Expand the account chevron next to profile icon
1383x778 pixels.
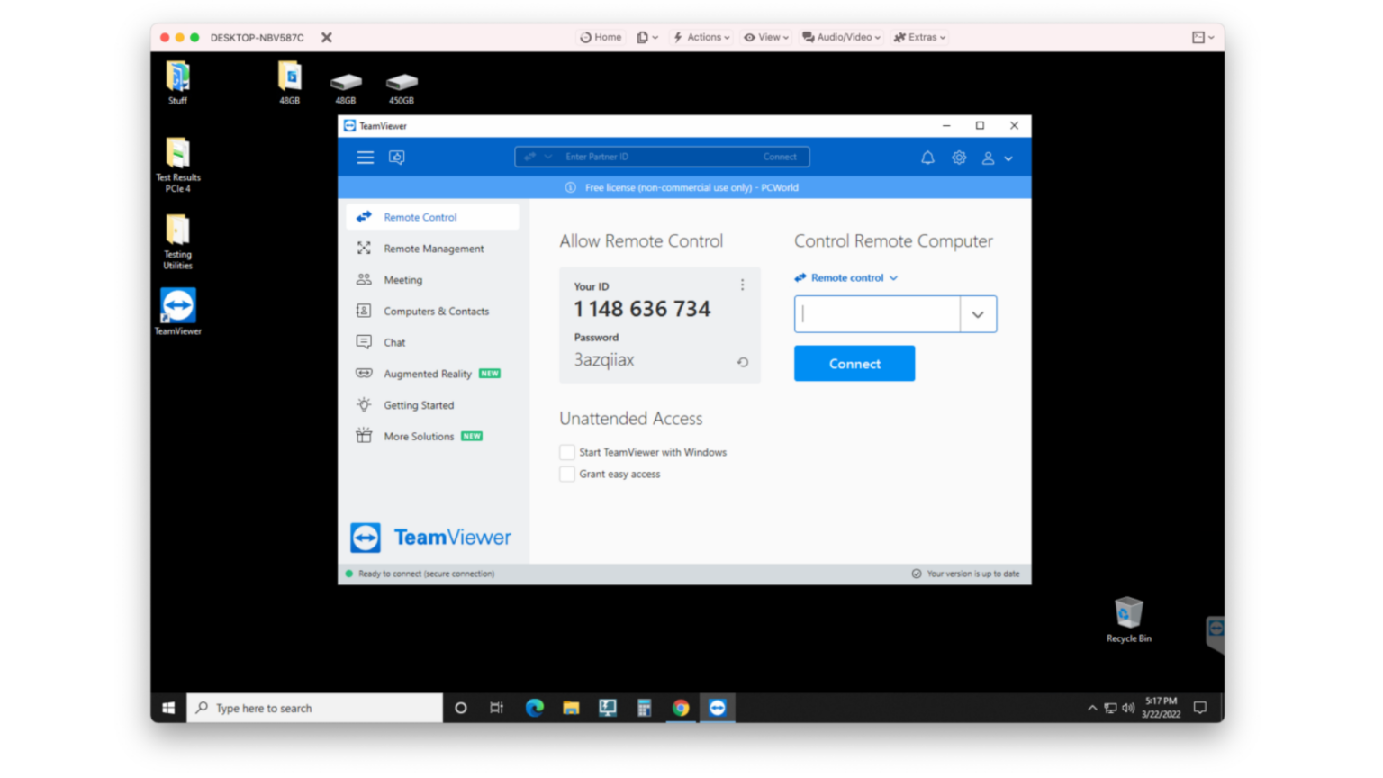coord(1008,158)
